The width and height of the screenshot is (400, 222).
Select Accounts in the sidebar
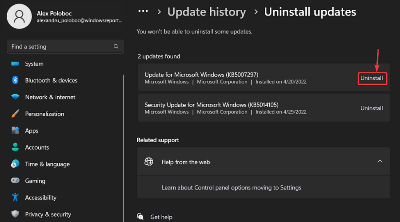pos(37,147)
